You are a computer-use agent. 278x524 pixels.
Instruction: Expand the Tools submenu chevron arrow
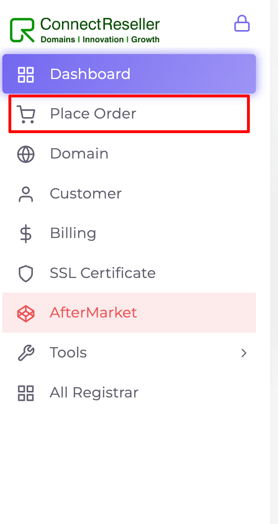click(244, 353)
